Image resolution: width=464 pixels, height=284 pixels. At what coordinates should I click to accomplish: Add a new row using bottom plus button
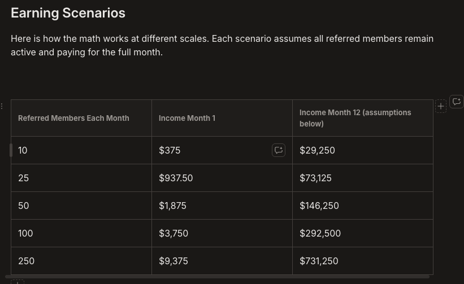click(18, 282)
